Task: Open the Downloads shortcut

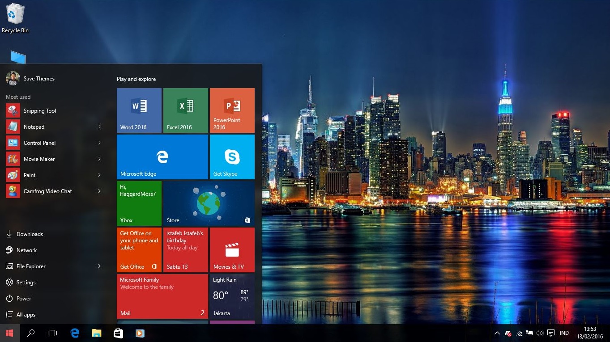Action: point(30,234)
